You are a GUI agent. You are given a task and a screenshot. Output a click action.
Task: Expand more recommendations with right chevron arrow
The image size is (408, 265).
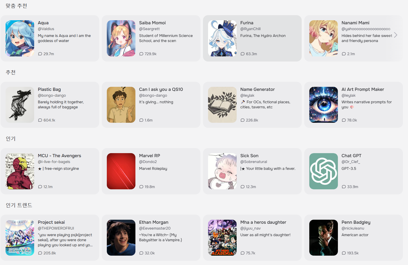point(396,35)
